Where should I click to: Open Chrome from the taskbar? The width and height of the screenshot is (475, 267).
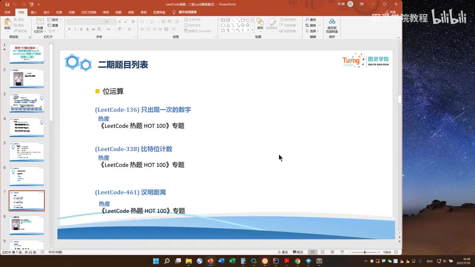click(x=297, y=261)
